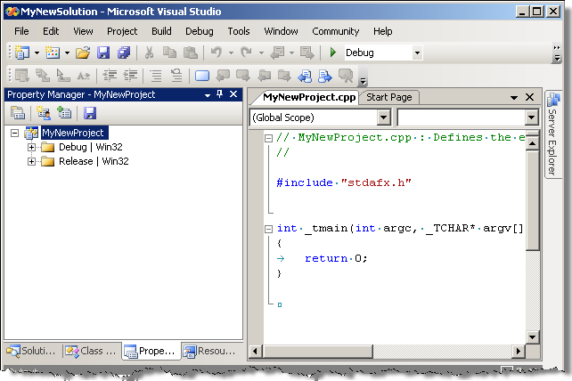This screenshot has height=381, width=572.
Task: Click the save icon in Property Manager toolbar
Action: coord(90,113)
